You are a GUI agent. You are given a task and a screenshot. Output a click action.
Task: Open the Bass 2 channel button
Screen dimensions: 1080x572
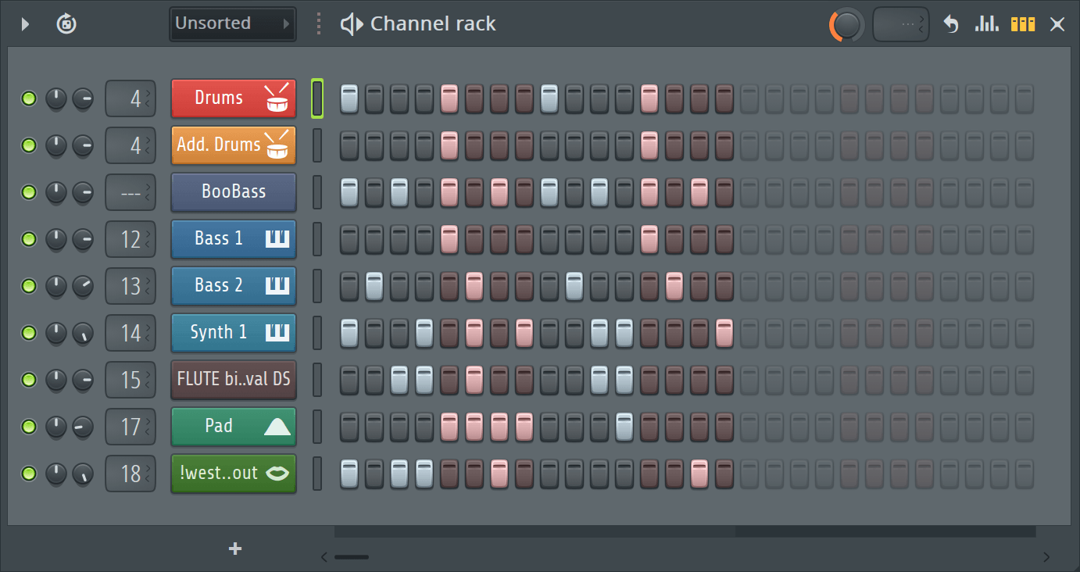tap(234, 286)
